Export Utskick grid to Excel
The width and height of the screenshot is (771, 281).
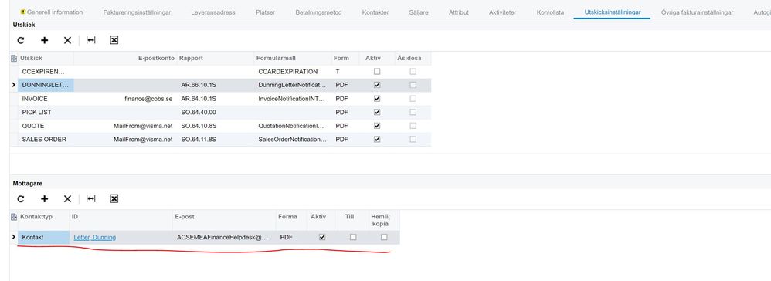click(114, 40)
